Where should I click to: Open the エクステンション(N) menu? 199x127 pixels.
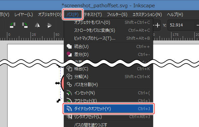[x=147, y=15]
